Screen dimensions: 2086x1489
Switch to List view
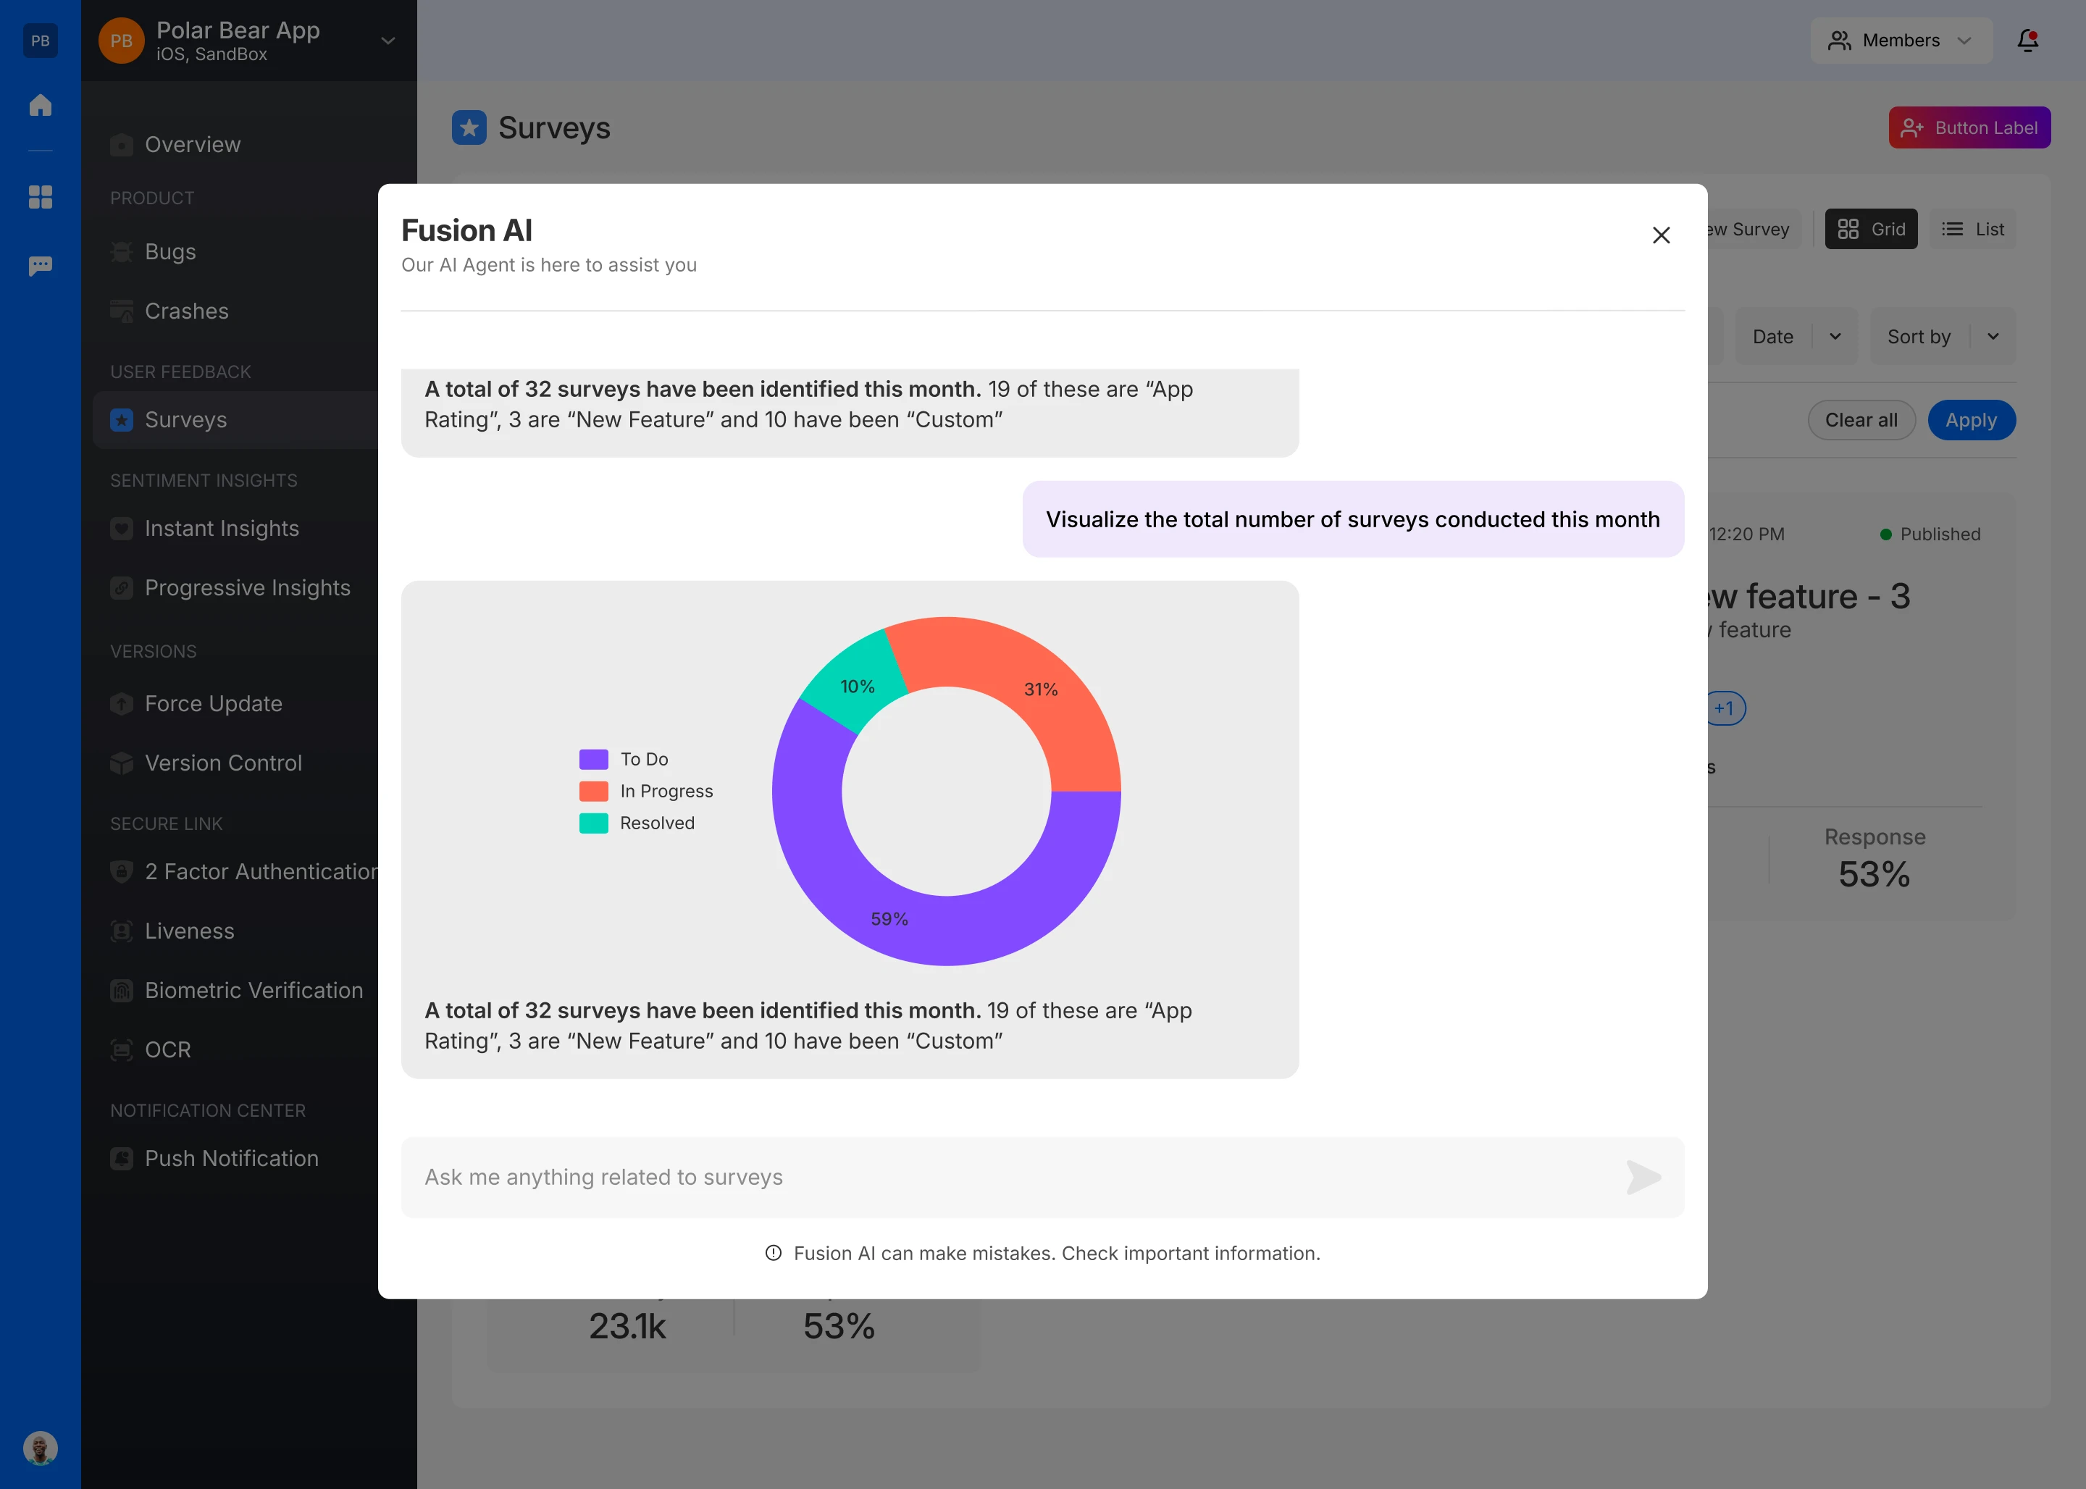tap(1972, 230)
